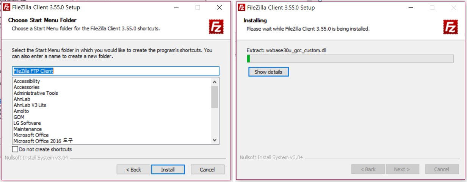This screenshot has width=467, height=182.
Task: Cancel setup in the Start Menu Folder window
Action: (207, 169)
